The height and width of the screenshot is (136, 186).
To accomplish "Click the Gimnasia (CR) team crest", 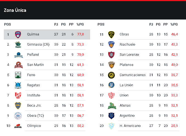I will coord(18,45).
